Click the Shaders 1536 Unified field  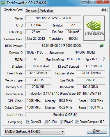tap(41, 66)
